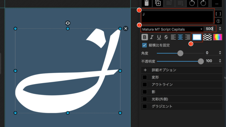Align text to the left
226x127 pixels.
(x=173, y=37)
